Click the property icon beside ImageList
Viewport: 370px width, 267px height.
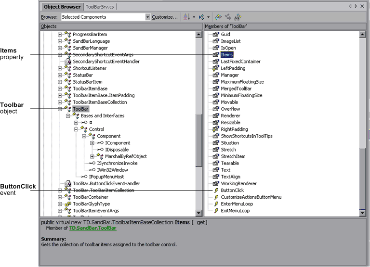[x=216, y=41]
